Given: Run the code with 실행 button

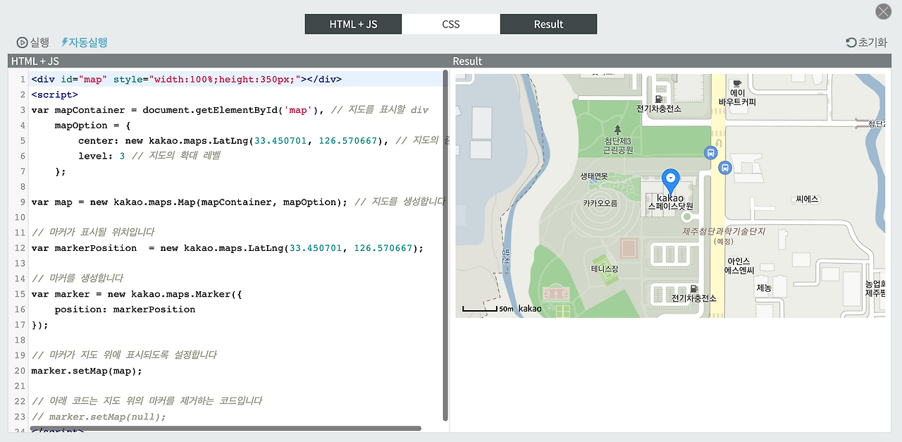Looking at the screenshot, I should (33, 42).
